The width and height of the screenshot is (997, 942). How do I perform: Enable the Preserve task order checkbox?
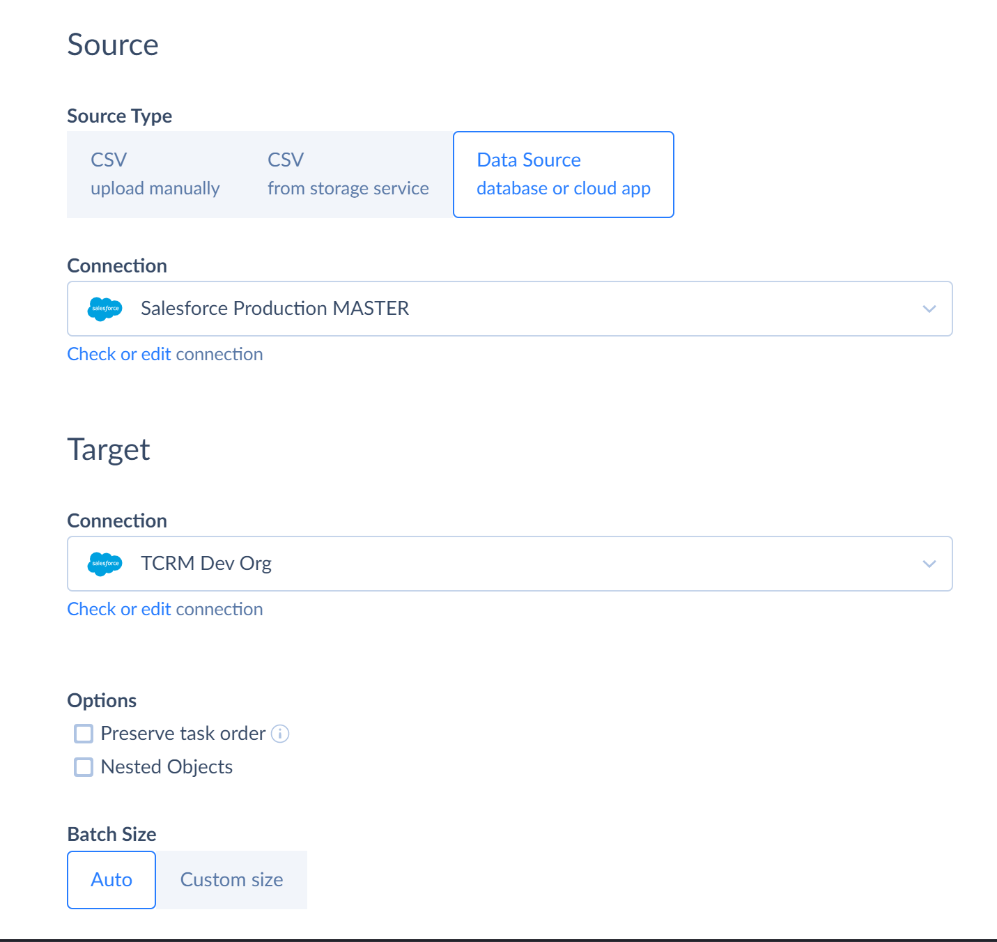(83, 733)
